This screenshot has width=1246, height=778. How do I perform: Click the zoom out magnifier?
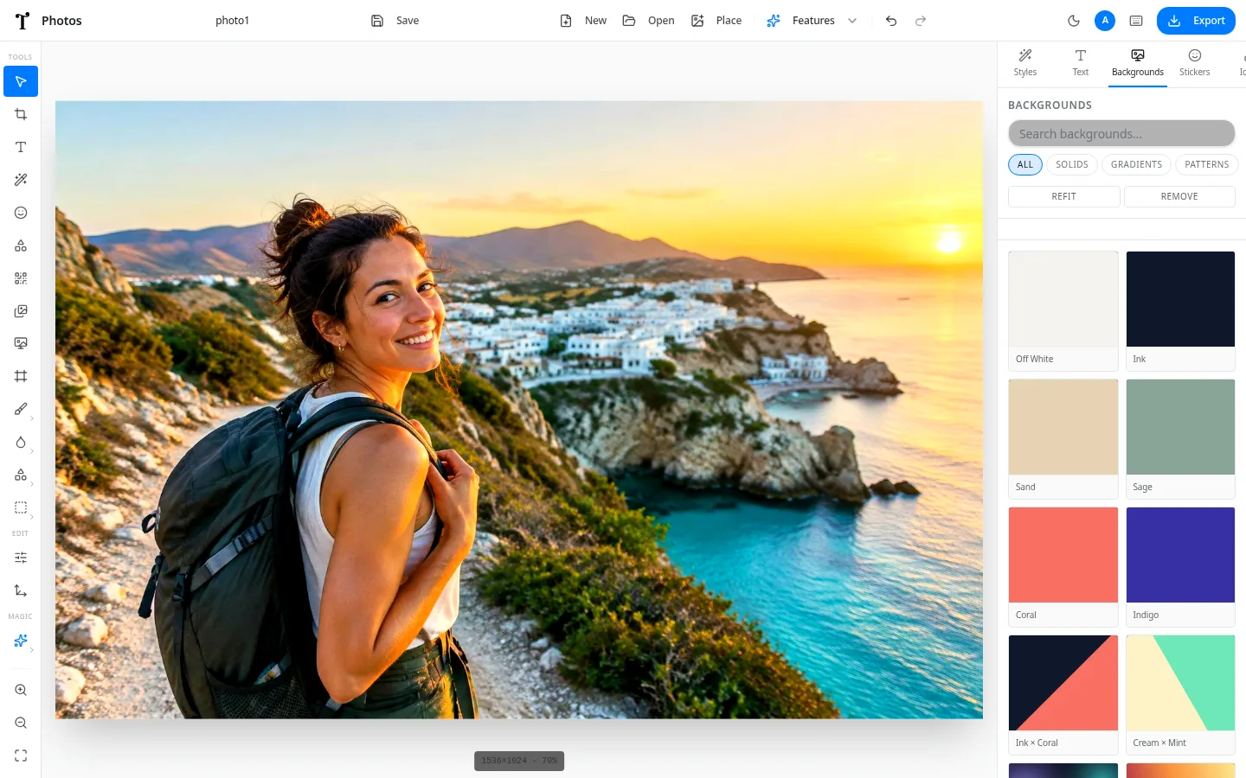(21, 723)
